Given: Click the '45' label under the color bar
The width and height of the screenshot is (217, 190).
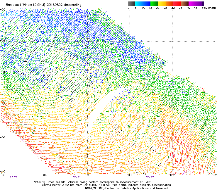Looking at the screenshot, I should (x=196, y=8).
